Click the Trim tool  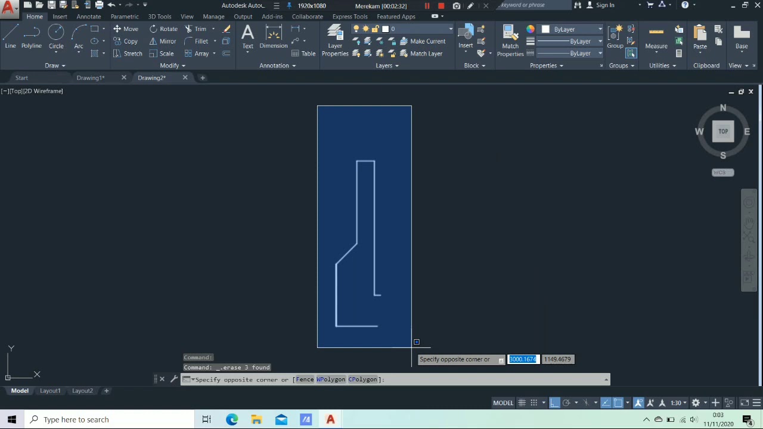pos(196,29)
